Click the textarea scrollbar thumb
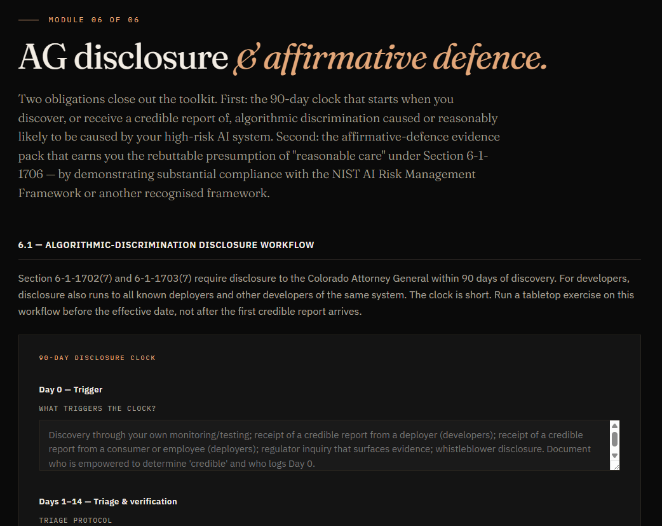This screenshot has width=662, height=526. pos(615,439)
